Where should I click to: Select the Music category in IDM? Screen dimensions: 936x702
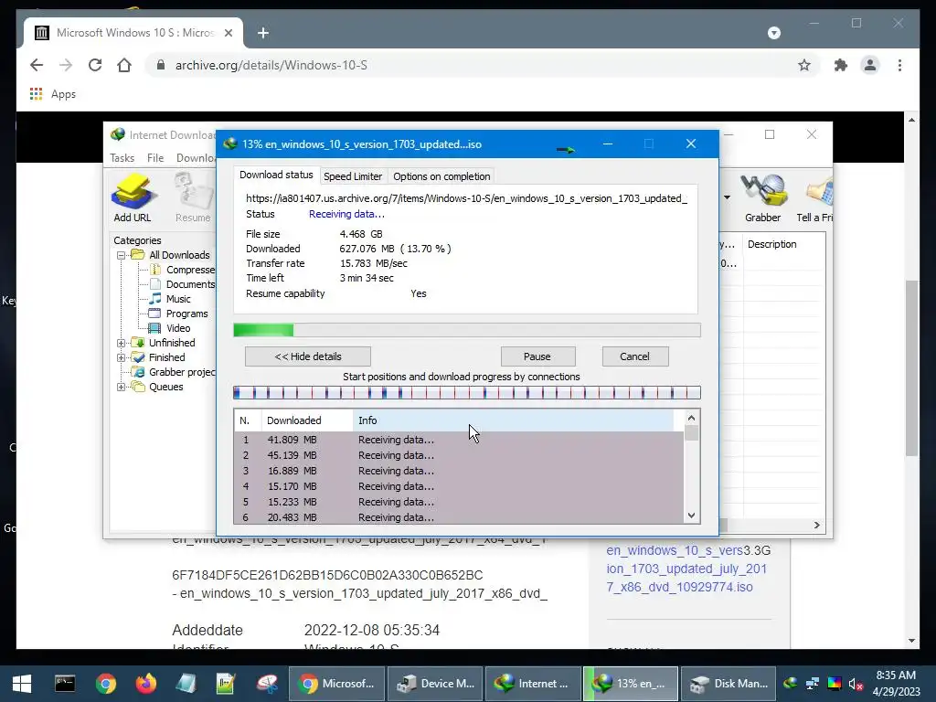point(178,299)
